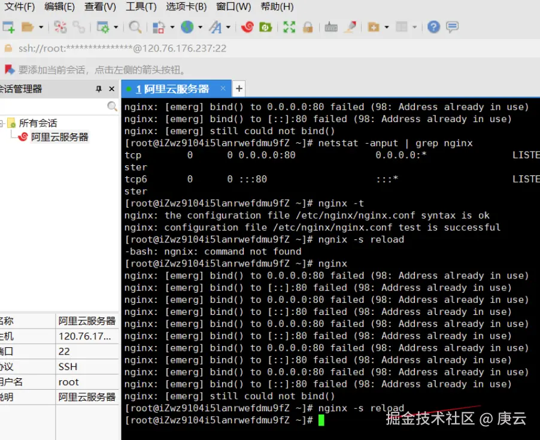Click the red bookmark add-session arrow icon
The image size is (540, 440).
[10, 70]
